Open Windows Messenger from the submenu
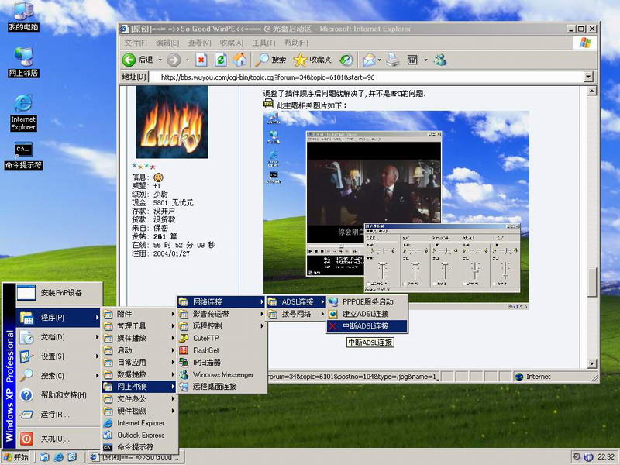The height and width of the screenshot is (465, 620). pos(222,374)
